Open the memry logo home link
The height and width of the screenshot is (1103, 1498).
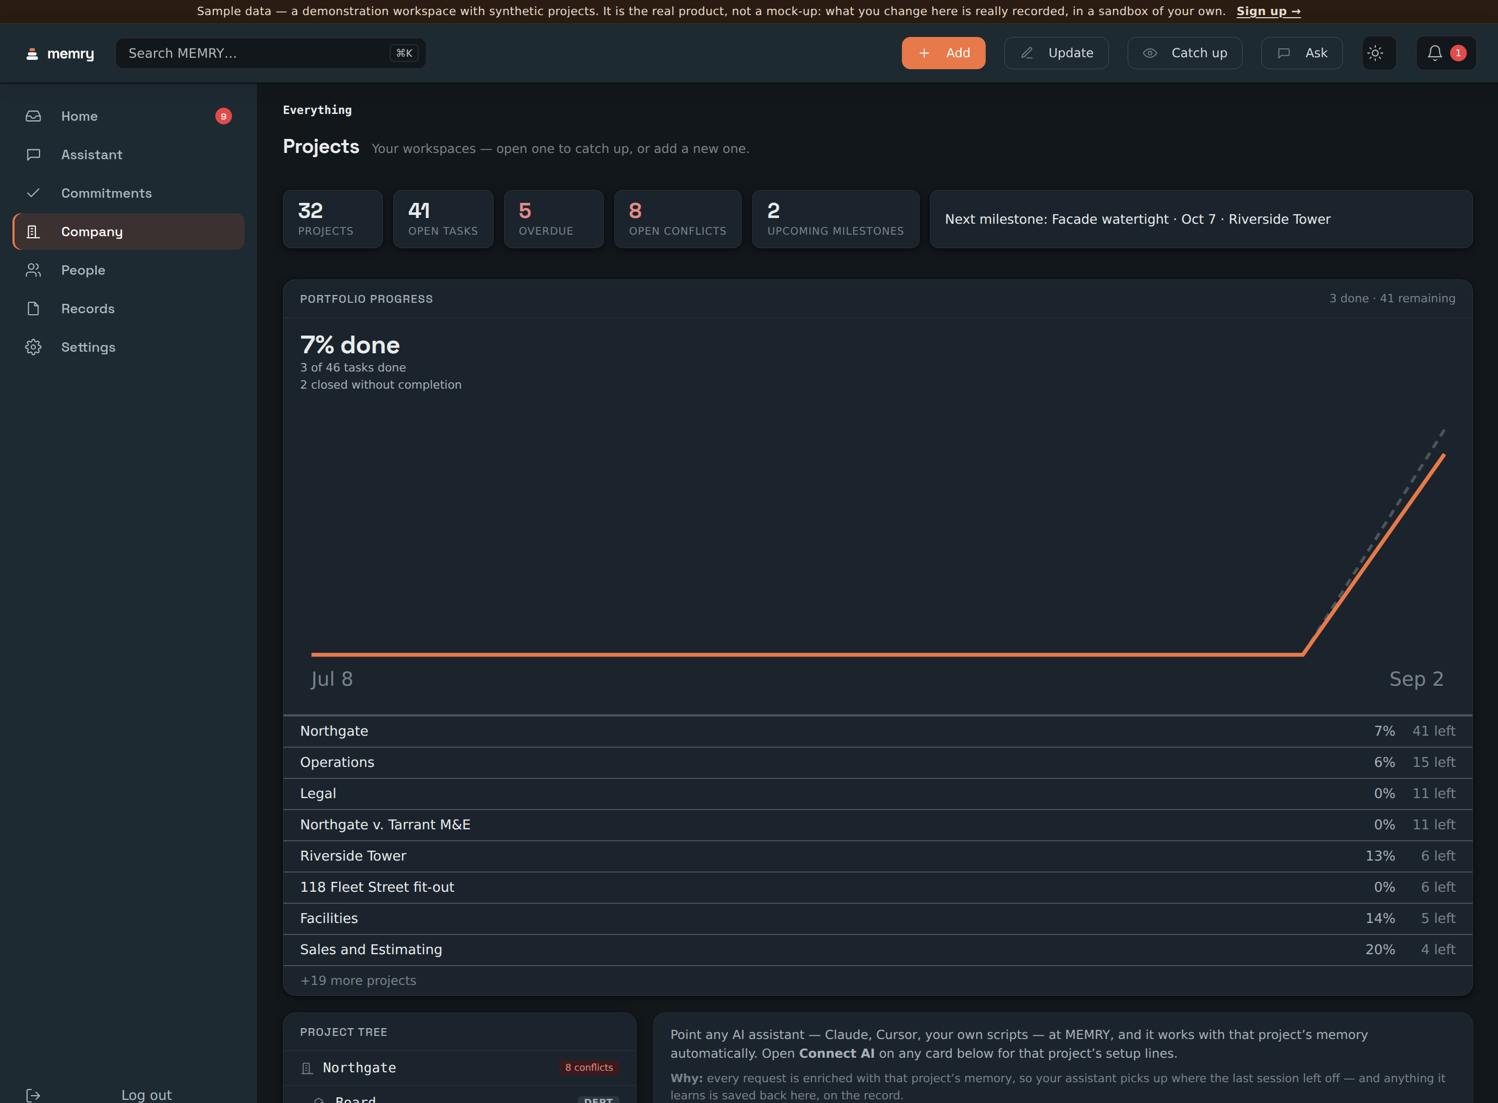60,54
